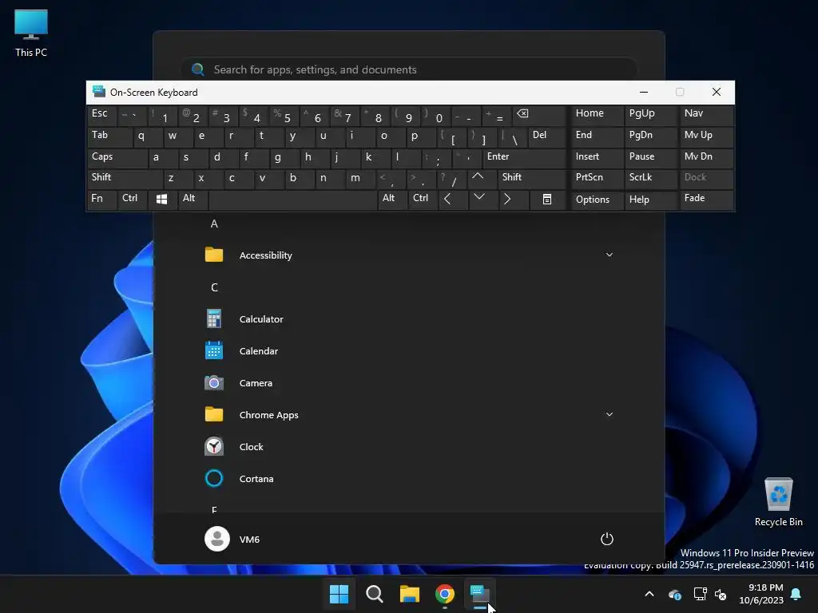Click the Mv Dn key

[x=706, y=157]
